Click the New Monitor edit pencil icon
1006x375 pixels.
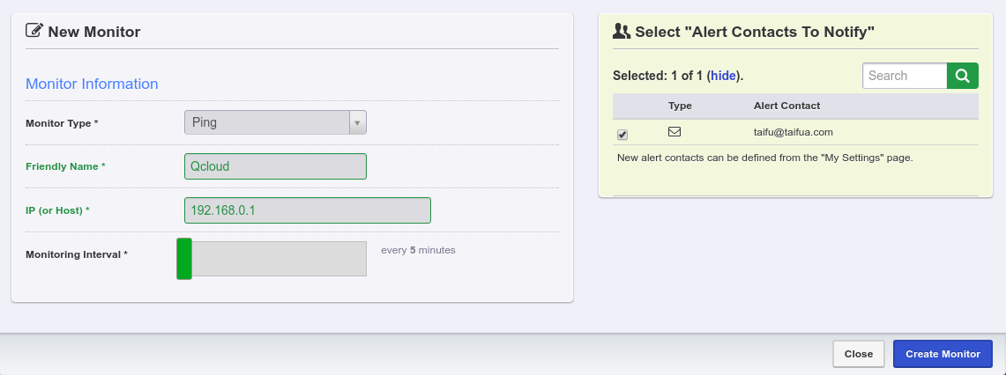(34, 32)
